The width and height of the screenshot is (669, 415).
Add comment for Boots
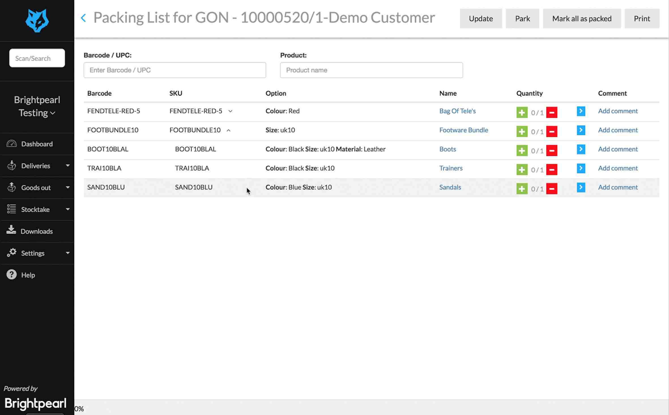(x=618, y=149)
